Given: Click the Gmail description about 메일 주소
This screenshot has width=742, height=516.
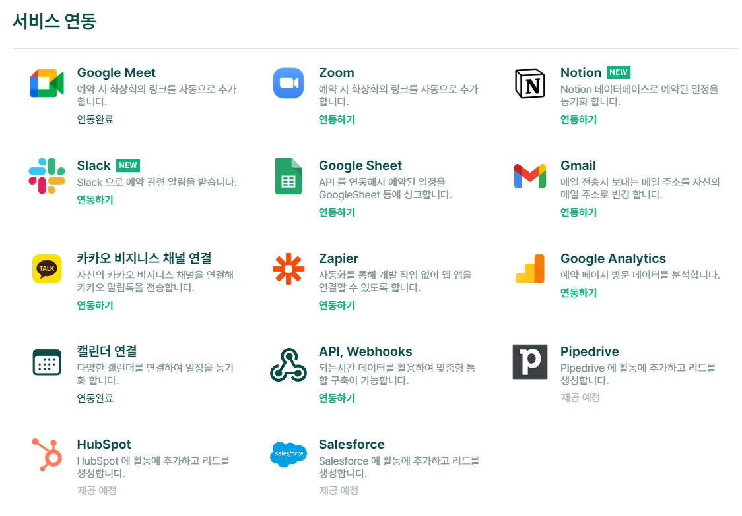Looking at the screenshot, I should click(640, 188).
